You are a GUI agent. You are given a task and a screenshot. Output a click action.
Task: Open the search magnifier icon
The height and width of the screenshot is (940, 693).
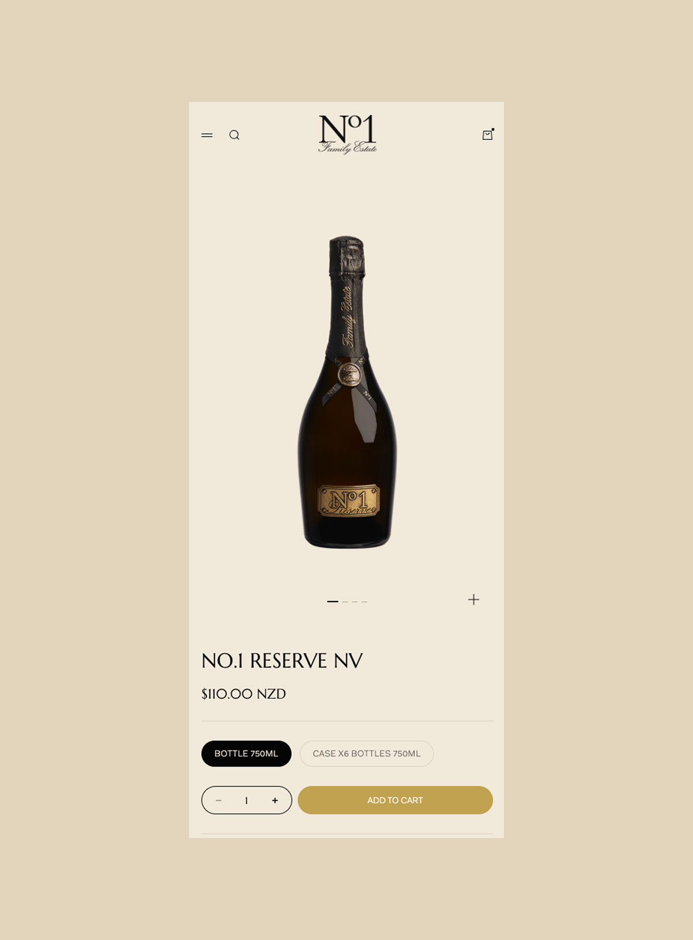(234, 135)
